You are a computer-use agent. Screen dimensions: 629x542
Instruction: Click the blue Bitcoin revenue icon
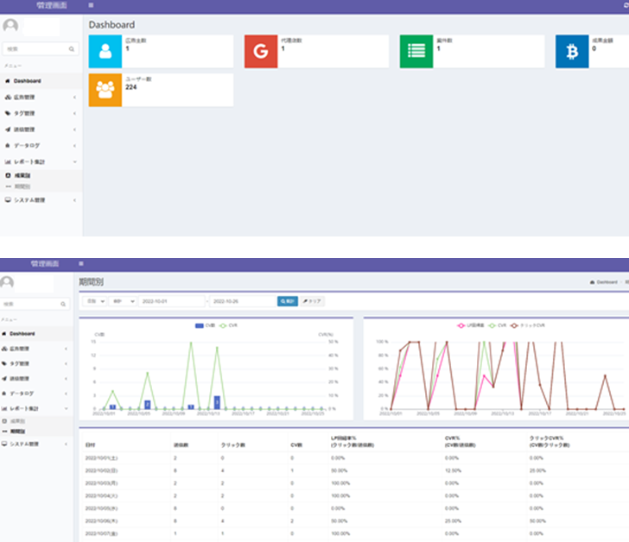click(x=572, y=51)
